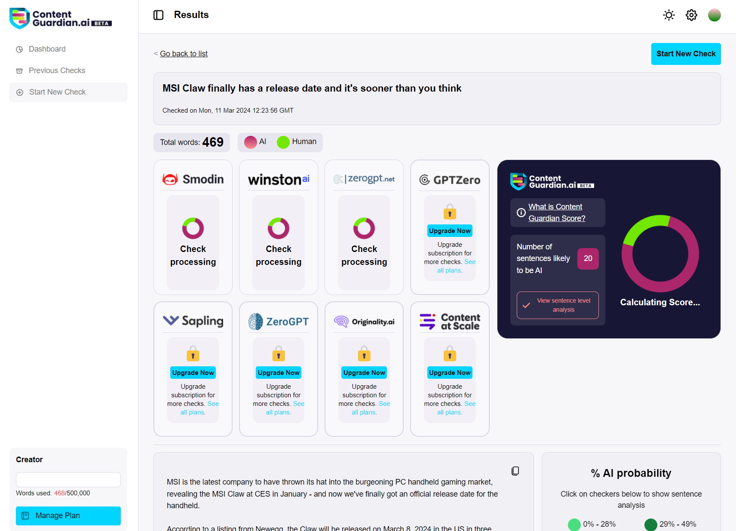The height and width of the screenshot is (531, 736).
Task: Click the Words used 468/500,000 text
Action: 53,493
